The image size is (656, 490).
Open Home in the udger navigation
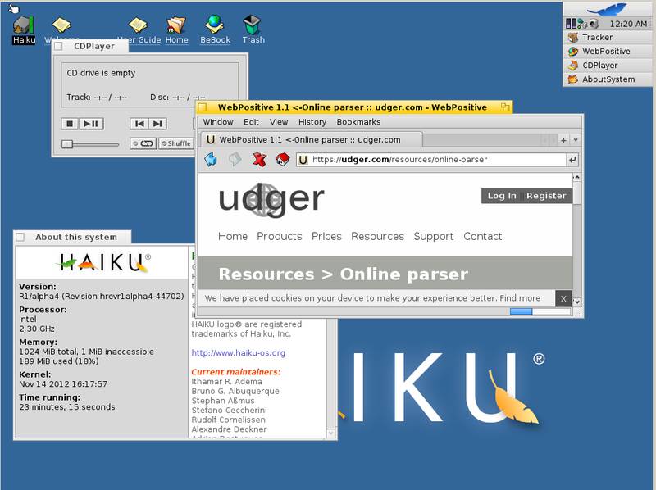pyautogui.click(x=233, y=236)
